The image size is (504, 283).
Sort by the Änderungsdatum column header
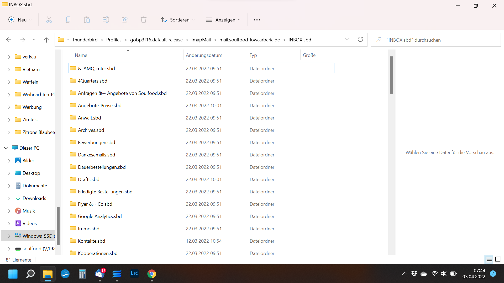(x=204, y=55)
